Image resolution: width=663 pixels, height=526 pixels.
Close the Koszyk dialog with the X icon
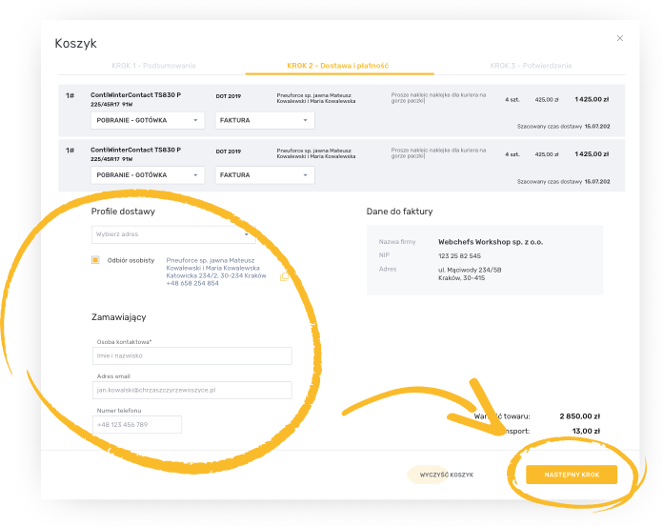(x=620, y=38)
